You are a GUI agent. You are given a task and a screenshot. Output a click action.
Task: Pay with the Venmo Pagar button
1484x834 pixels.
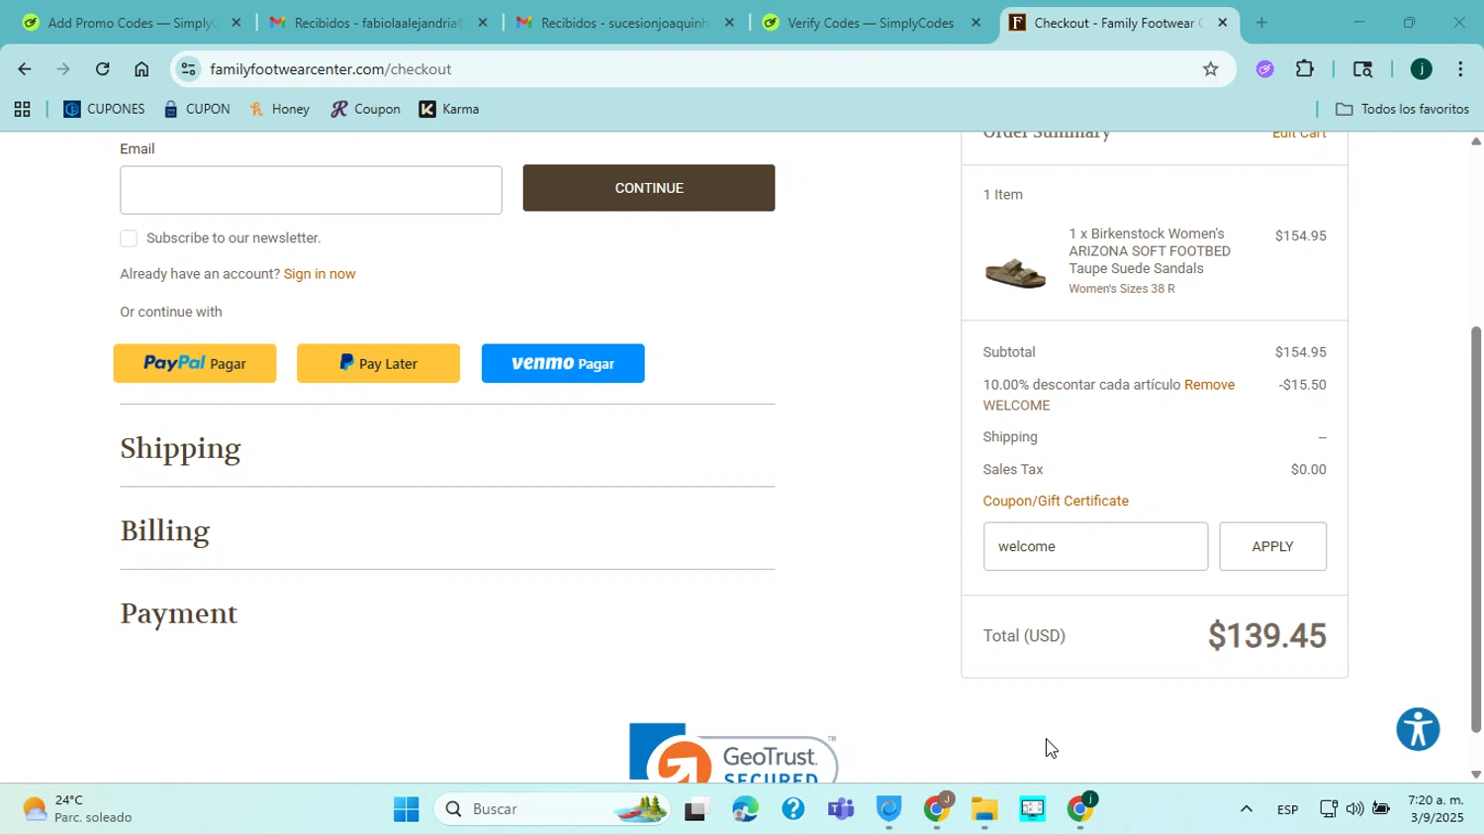click(563, 363)
